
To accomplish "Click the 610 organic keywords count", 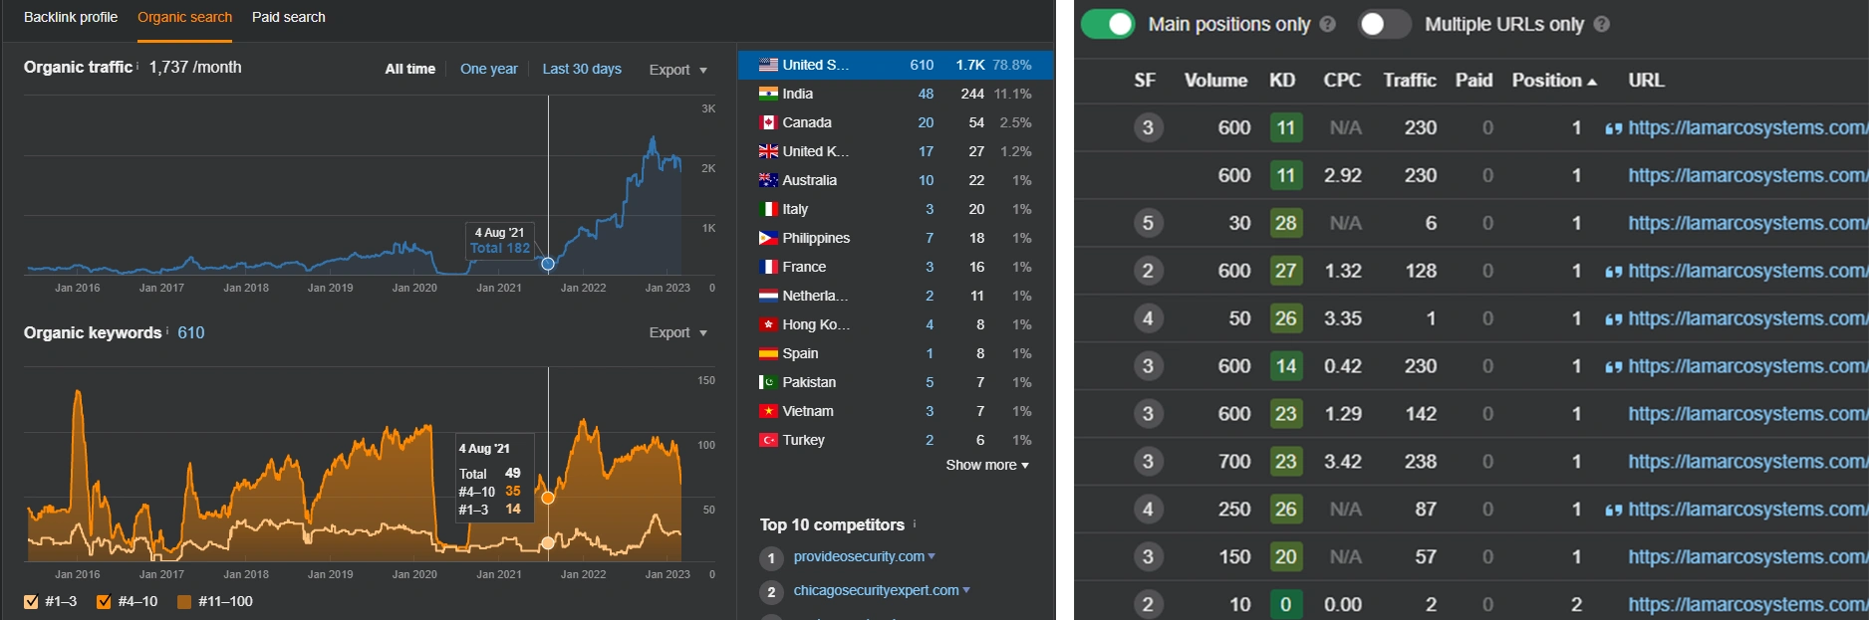I will click(191, 332).
